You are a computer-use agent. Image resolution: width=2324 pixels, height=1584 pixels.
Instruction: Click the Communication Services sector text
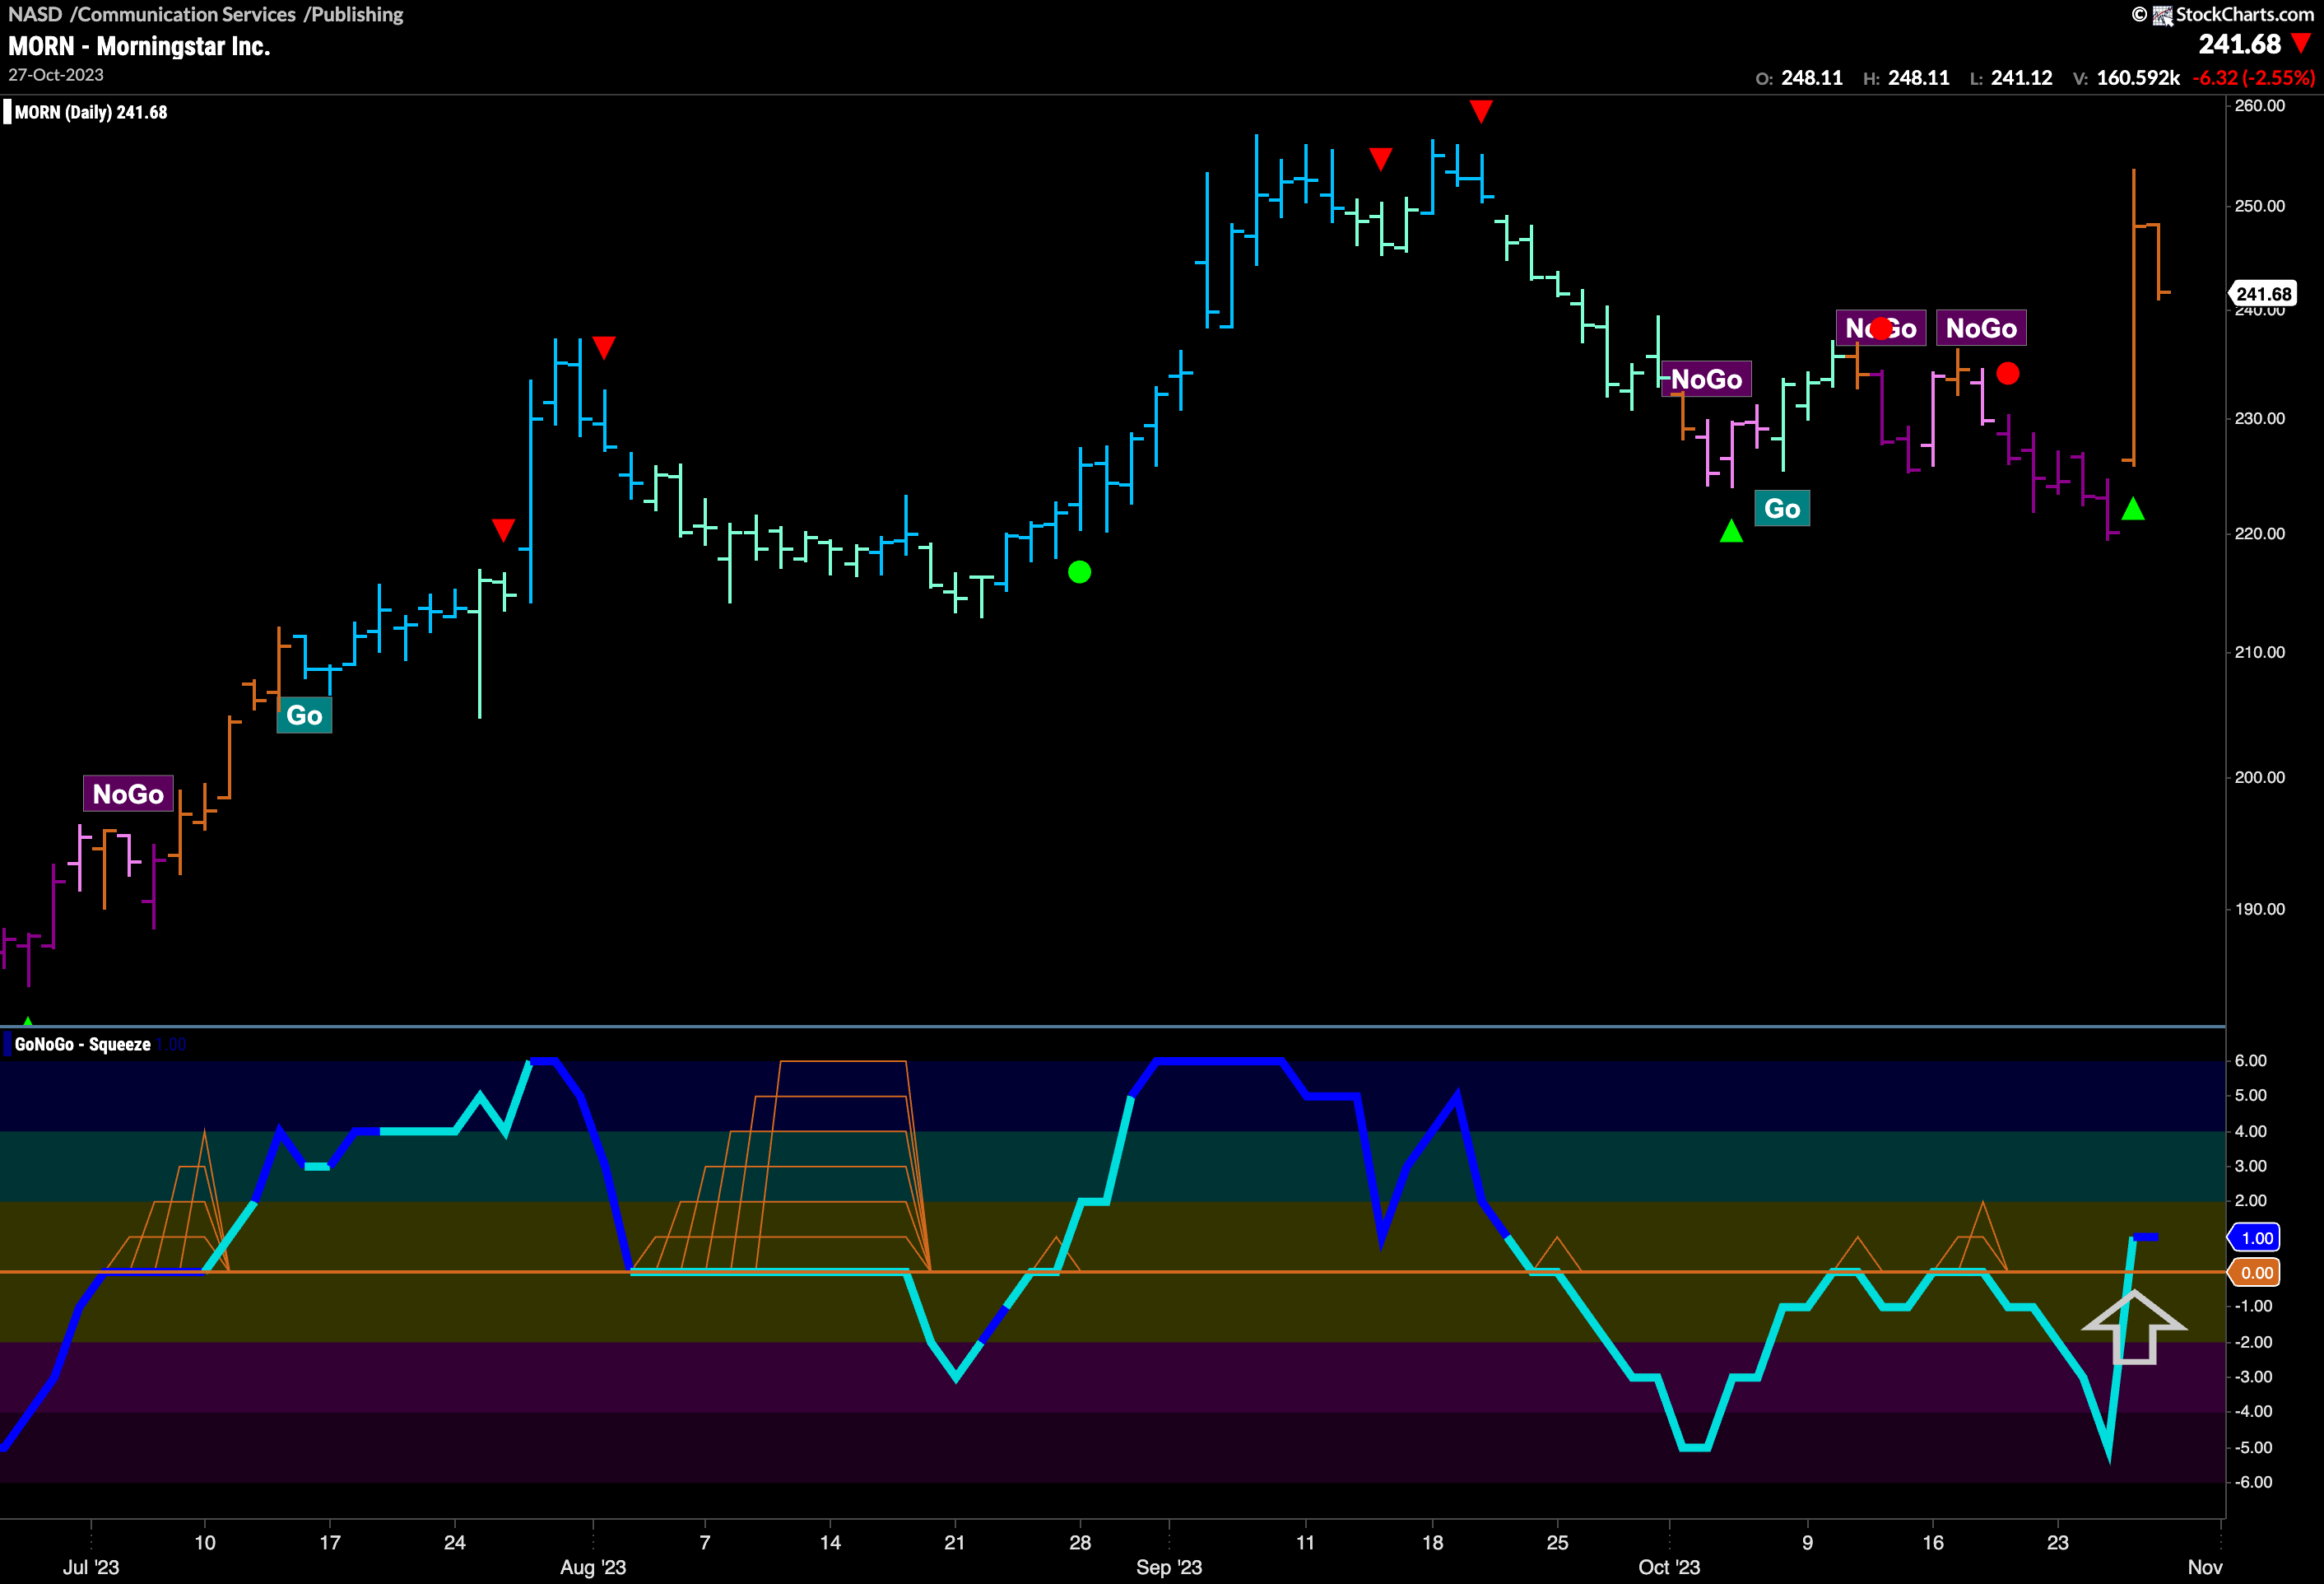186,14
